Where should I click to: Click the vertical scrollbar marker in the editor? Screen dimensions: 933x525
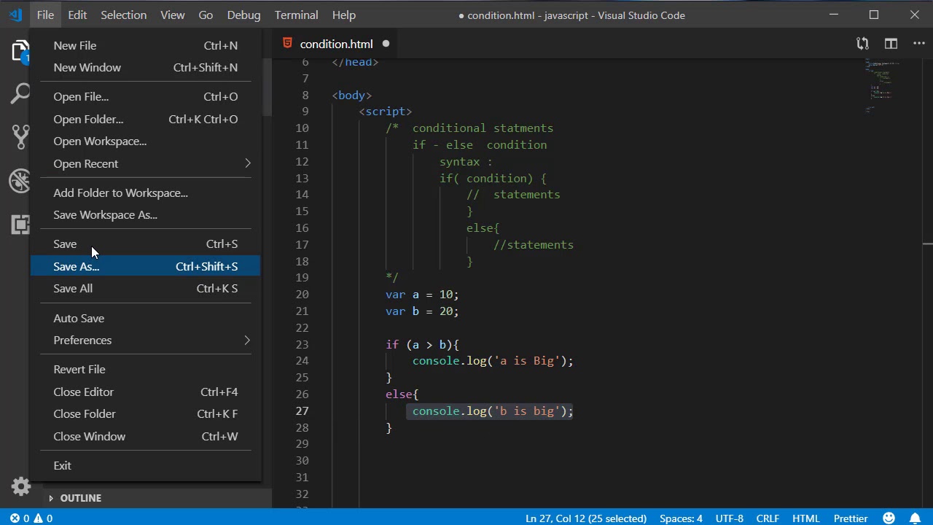click(x=927, y=244)
